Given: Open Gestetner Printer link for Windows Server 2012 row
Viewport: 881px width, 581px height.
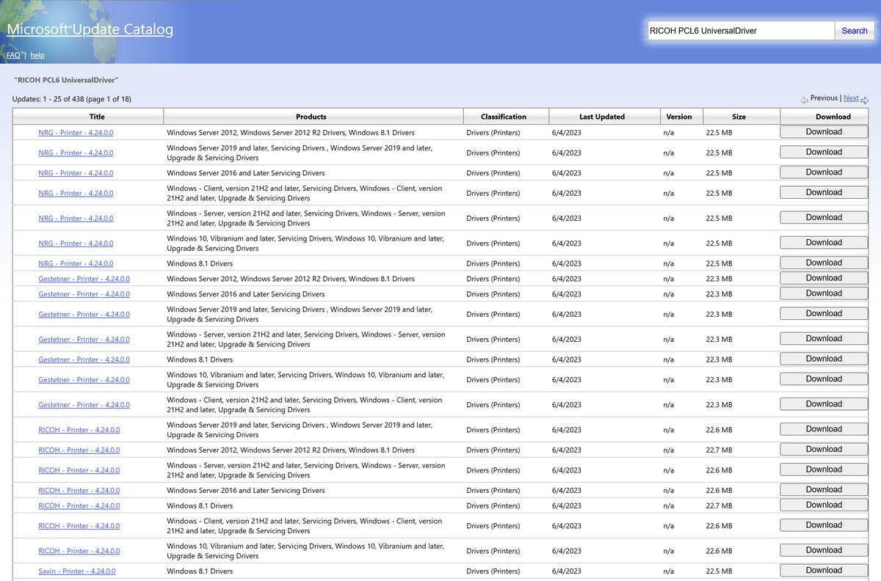Looking at the screenshot, I should (84, 279).
